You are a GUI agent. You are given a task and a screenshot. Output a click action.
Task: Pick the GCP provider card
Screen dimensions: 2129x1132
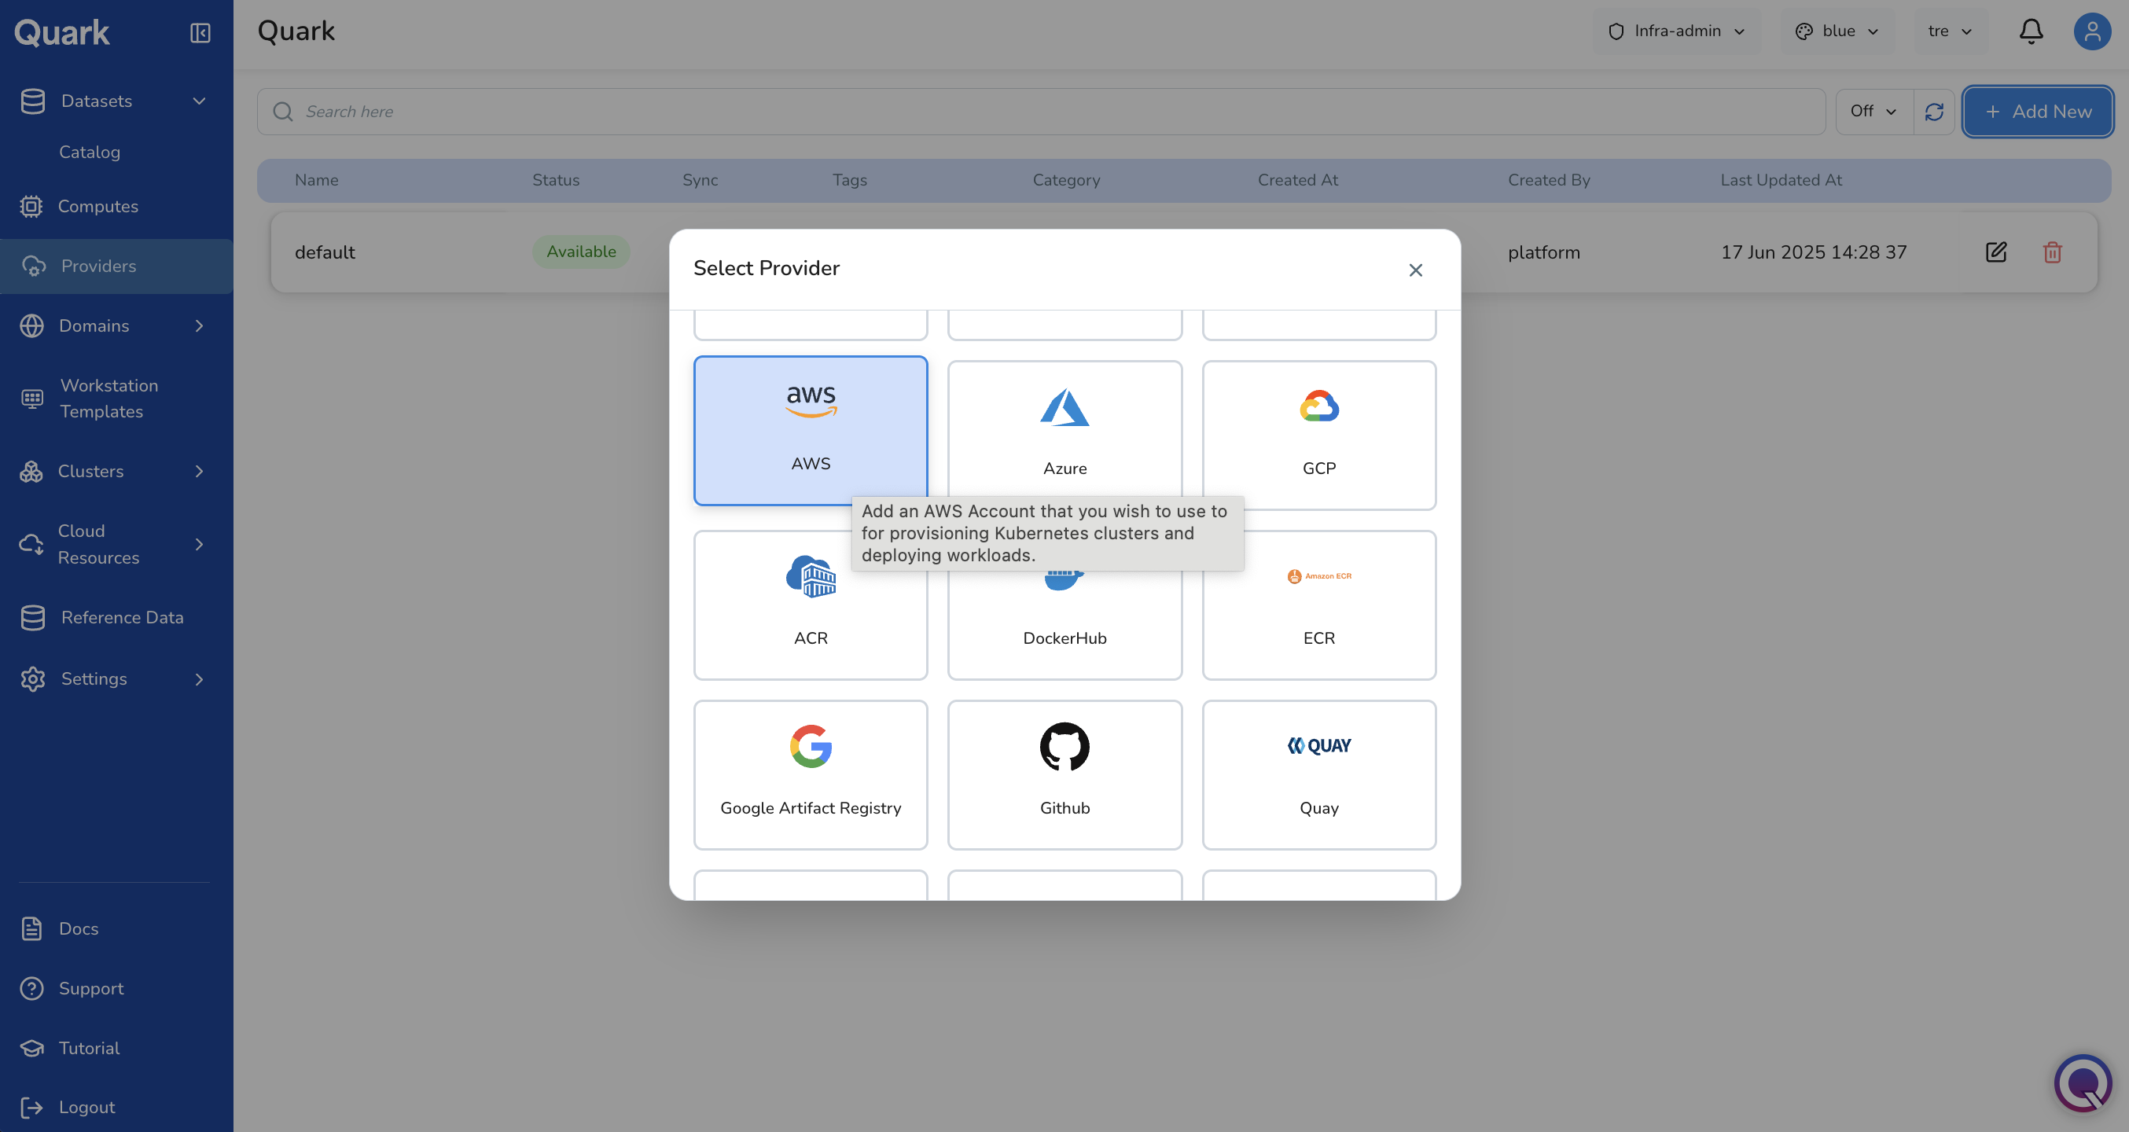1319,436
